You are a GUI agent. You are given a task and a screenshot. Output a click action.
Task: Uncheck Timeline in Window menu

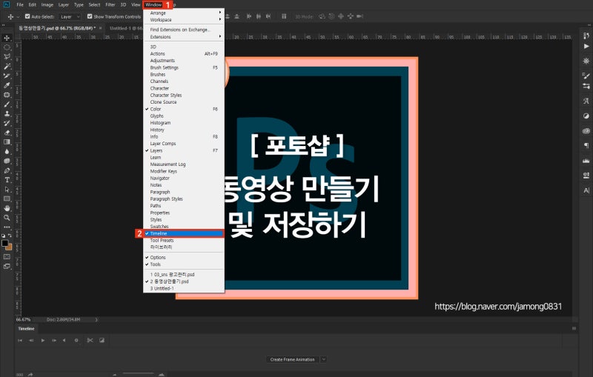(x=184, y=233)
